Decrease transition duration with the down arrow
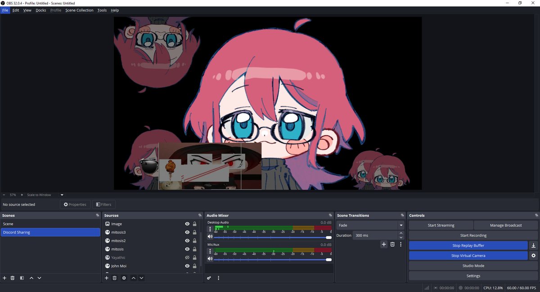 (401, 237)
